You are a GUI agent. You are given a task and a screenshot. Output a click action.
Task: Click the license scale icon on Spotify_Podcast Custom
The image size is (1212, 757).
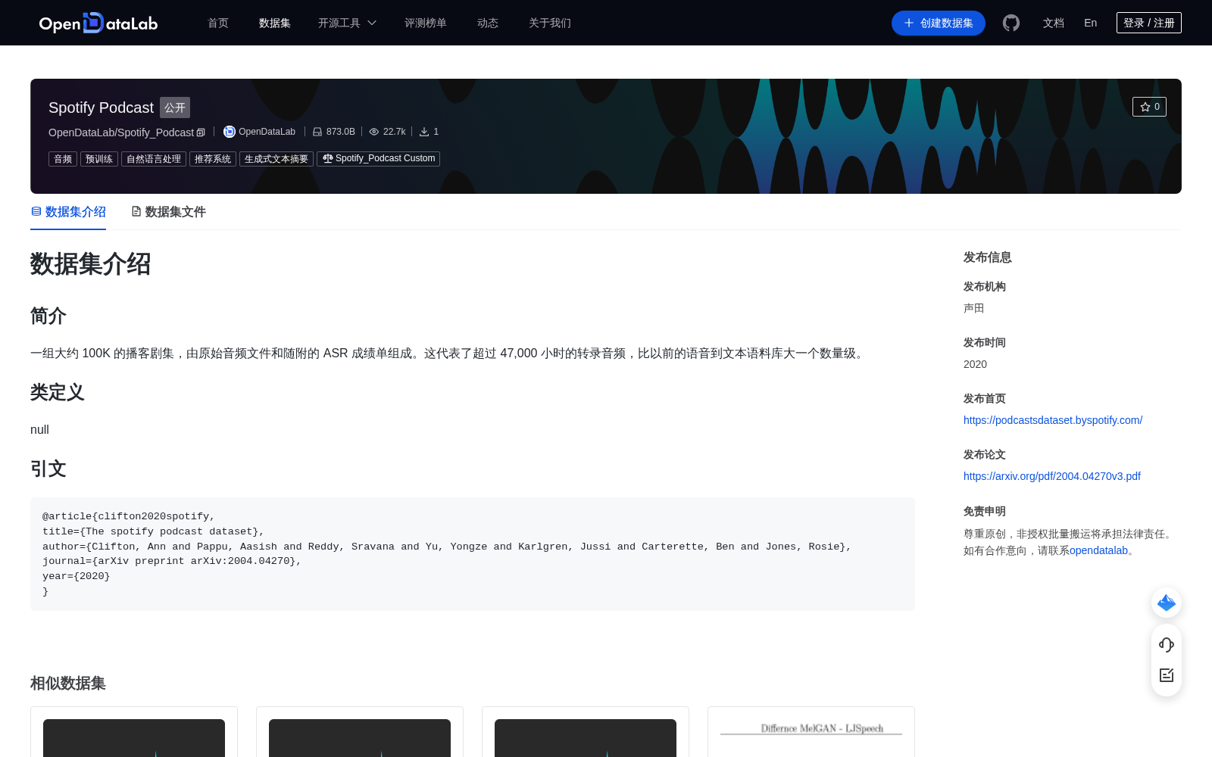pos(328,158)
